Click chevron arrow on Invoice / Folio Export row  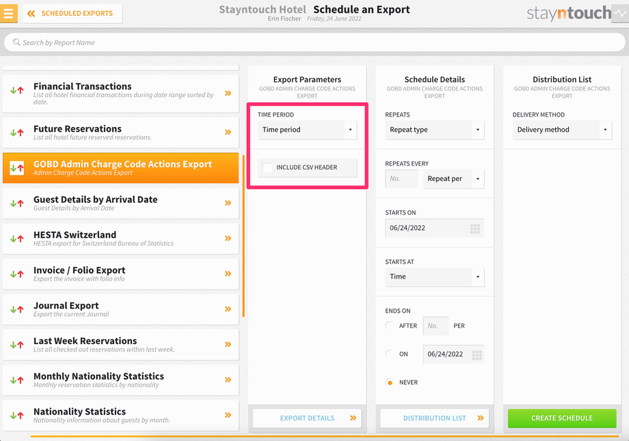click(x=228, y=274)
